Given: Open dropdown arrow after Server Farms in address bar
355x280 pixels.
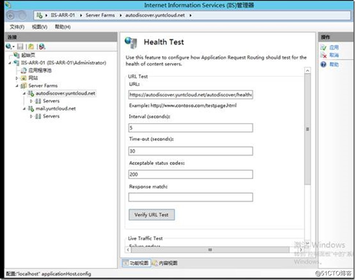Looking at the screenshot, I should pyautogui.click(x=121, y=15).
